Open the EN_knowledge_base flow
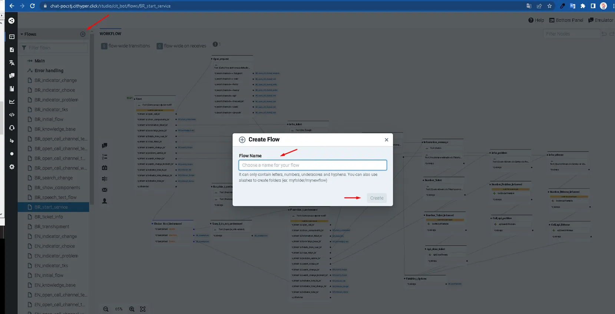Viewport: 615px width, 314px height. point(55,285)
